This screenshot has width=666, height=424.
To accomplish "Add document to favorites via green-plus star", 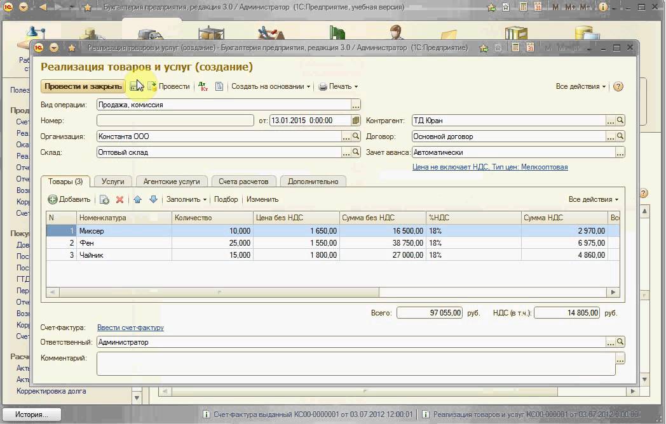I will tap(484, 48).
